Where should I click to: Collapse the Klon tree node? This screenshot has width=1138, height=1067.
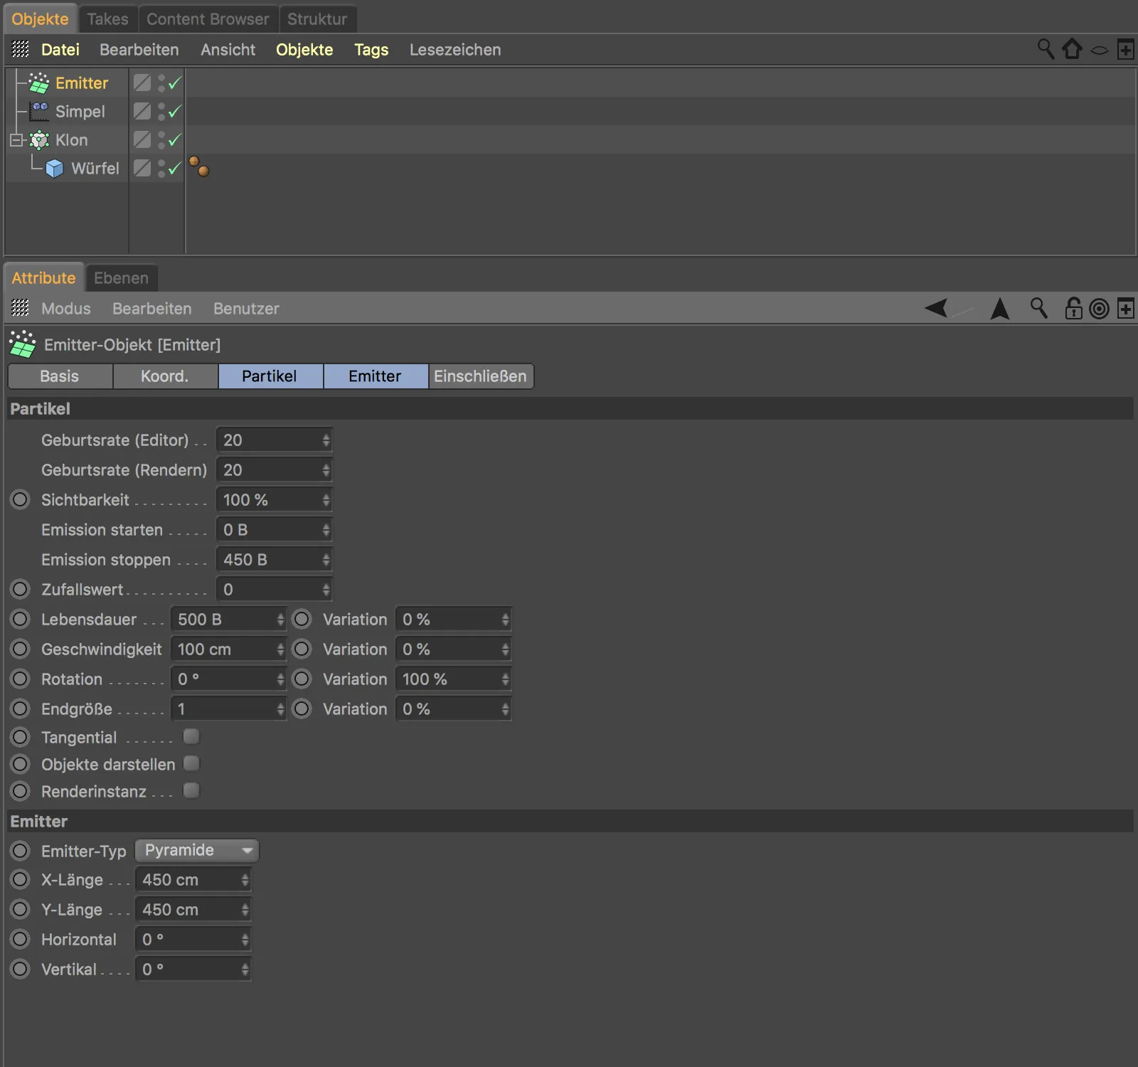point(16,140)
